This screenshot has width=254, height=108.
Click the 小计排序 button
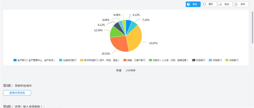pyautogui.click(x=131, y=71)
